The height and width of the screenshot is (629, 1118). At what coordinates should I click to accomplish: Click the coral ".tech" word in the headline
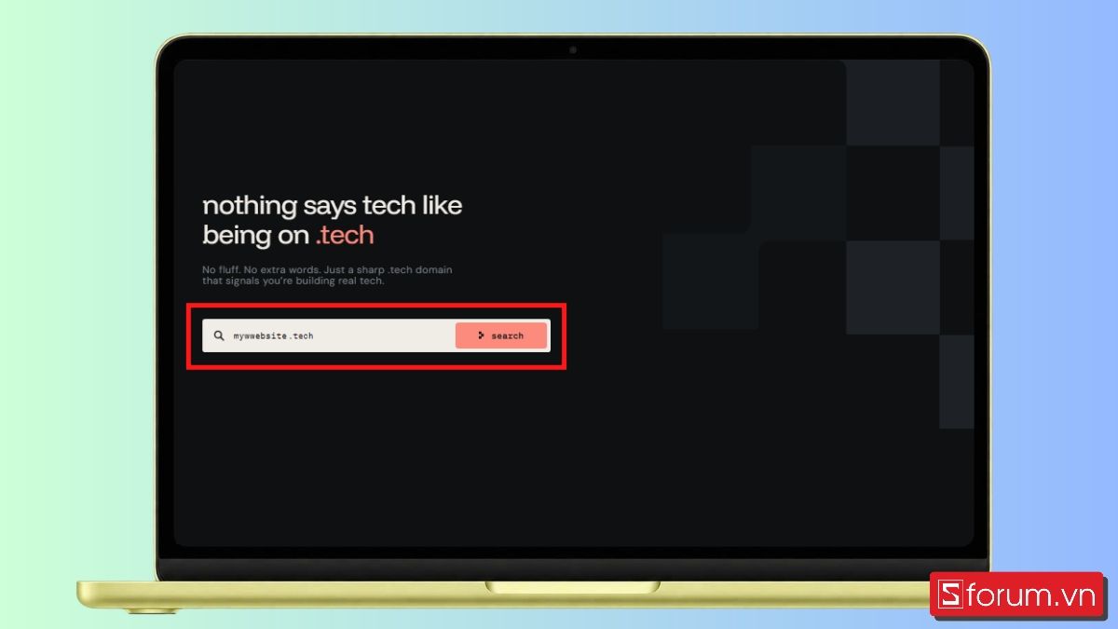point(345,235)
